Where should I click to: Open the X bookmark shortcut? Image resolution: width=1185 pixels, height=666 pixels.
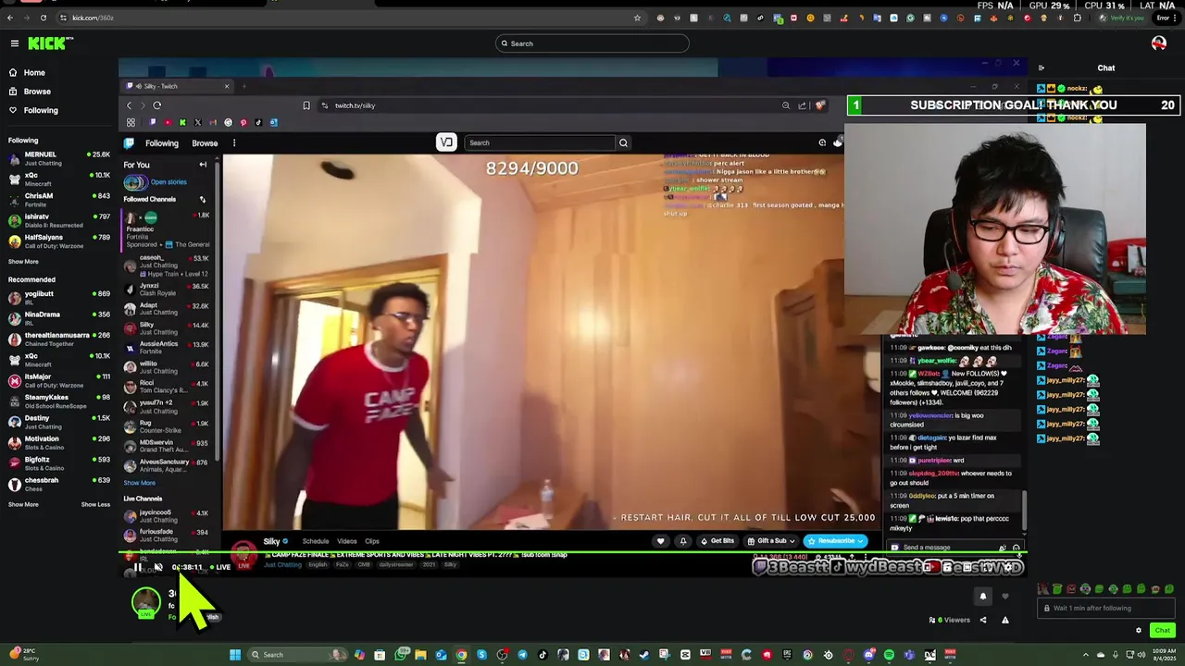click(197, 122)
